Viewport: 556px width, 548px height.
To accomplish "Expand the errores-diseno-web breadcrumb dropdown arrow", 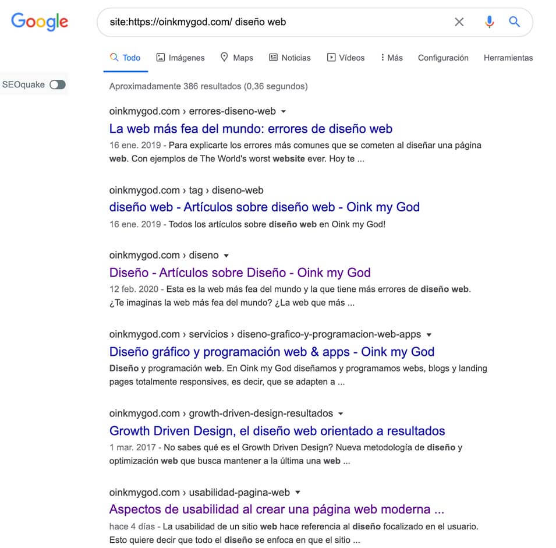I will coord(284,111).
